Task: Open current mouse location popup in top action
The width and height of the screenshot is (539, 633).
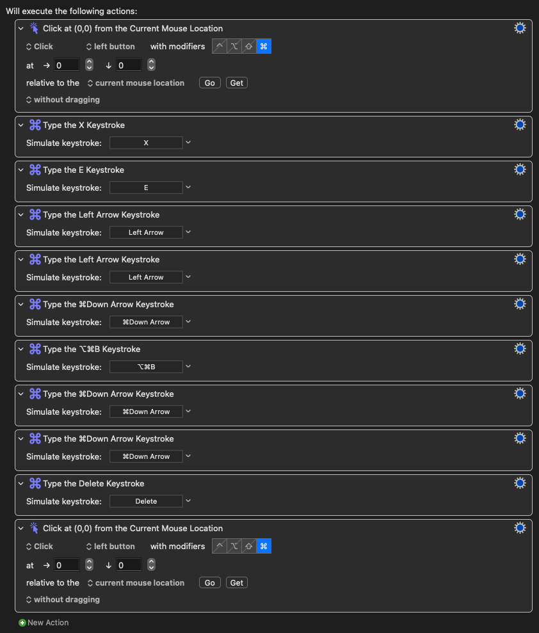Action: pos(136,83)
